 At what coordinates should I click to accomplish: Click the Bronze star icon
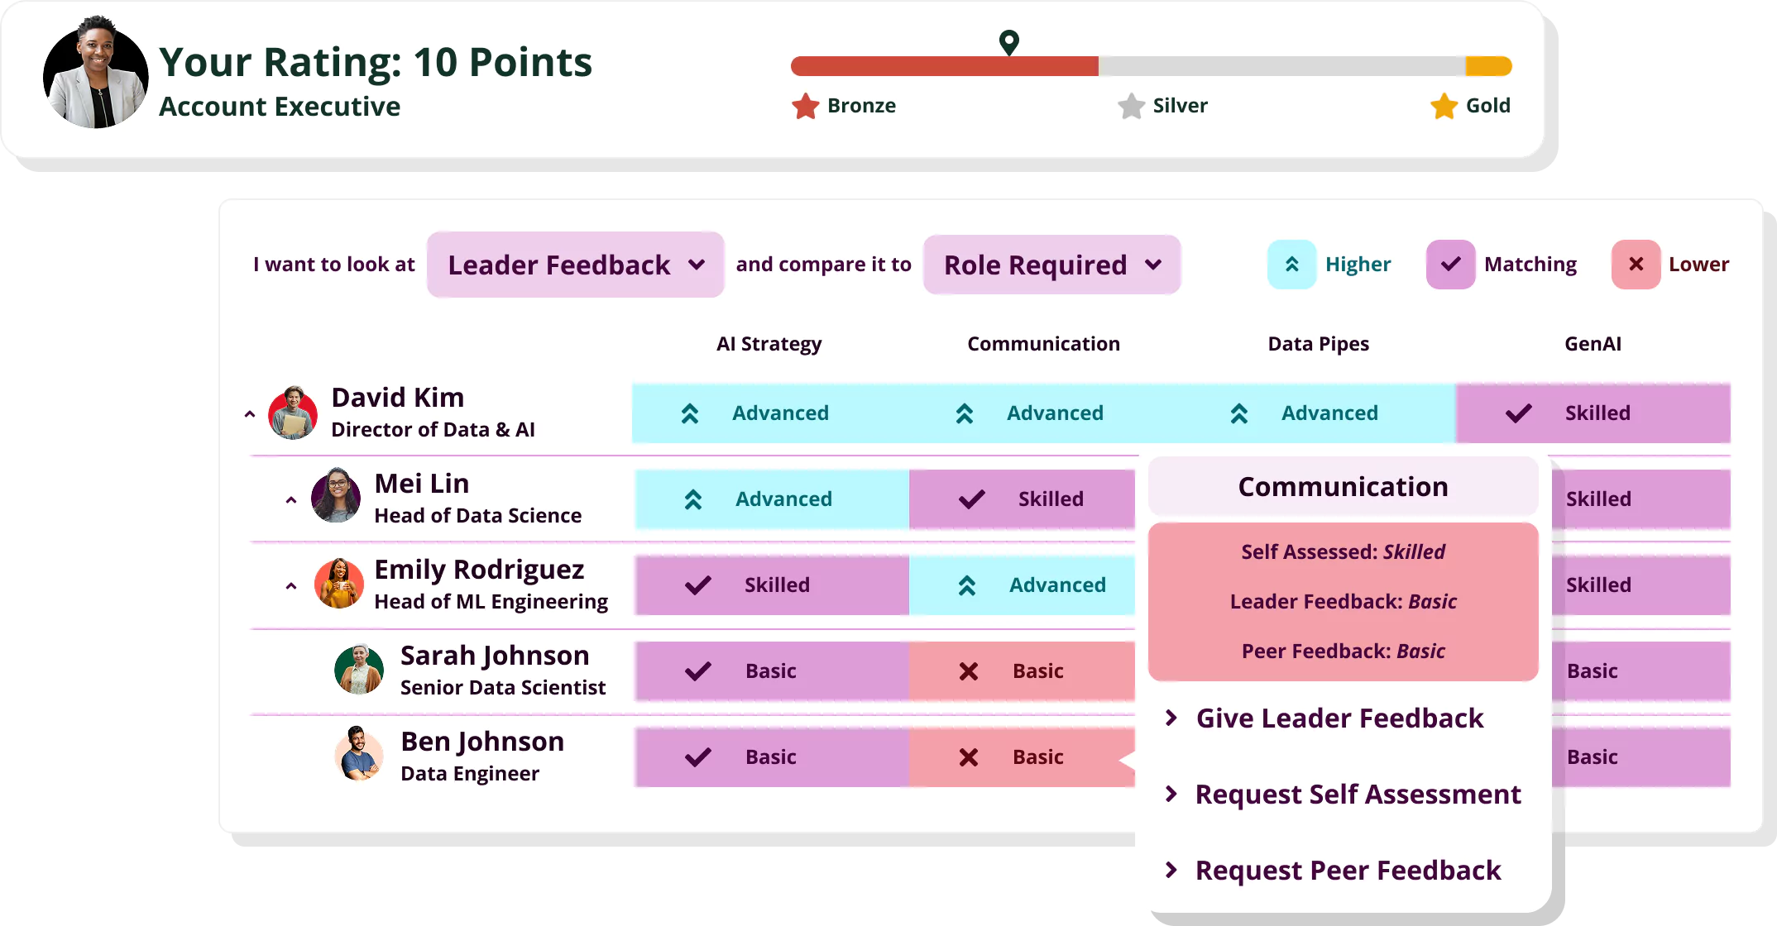805,106
